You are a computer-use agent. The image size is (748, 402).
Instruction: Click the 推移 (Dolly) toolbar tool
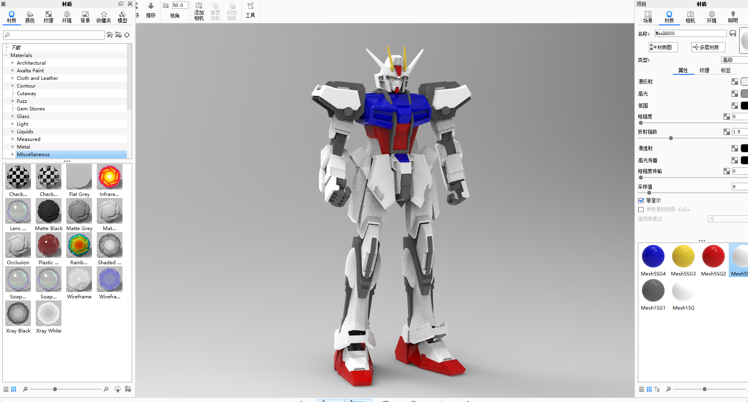[x=151, y=10]
